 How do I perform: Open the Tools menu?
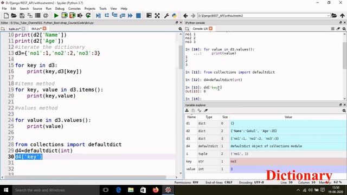[102, 9]
